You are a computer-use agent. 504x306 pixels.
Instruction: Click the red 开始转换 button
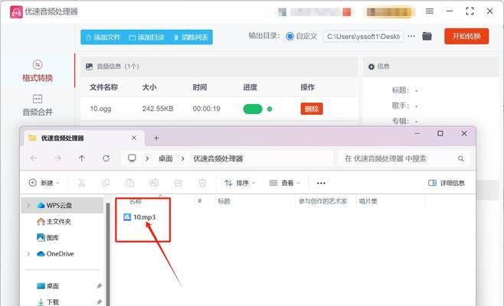coord(466,36)
